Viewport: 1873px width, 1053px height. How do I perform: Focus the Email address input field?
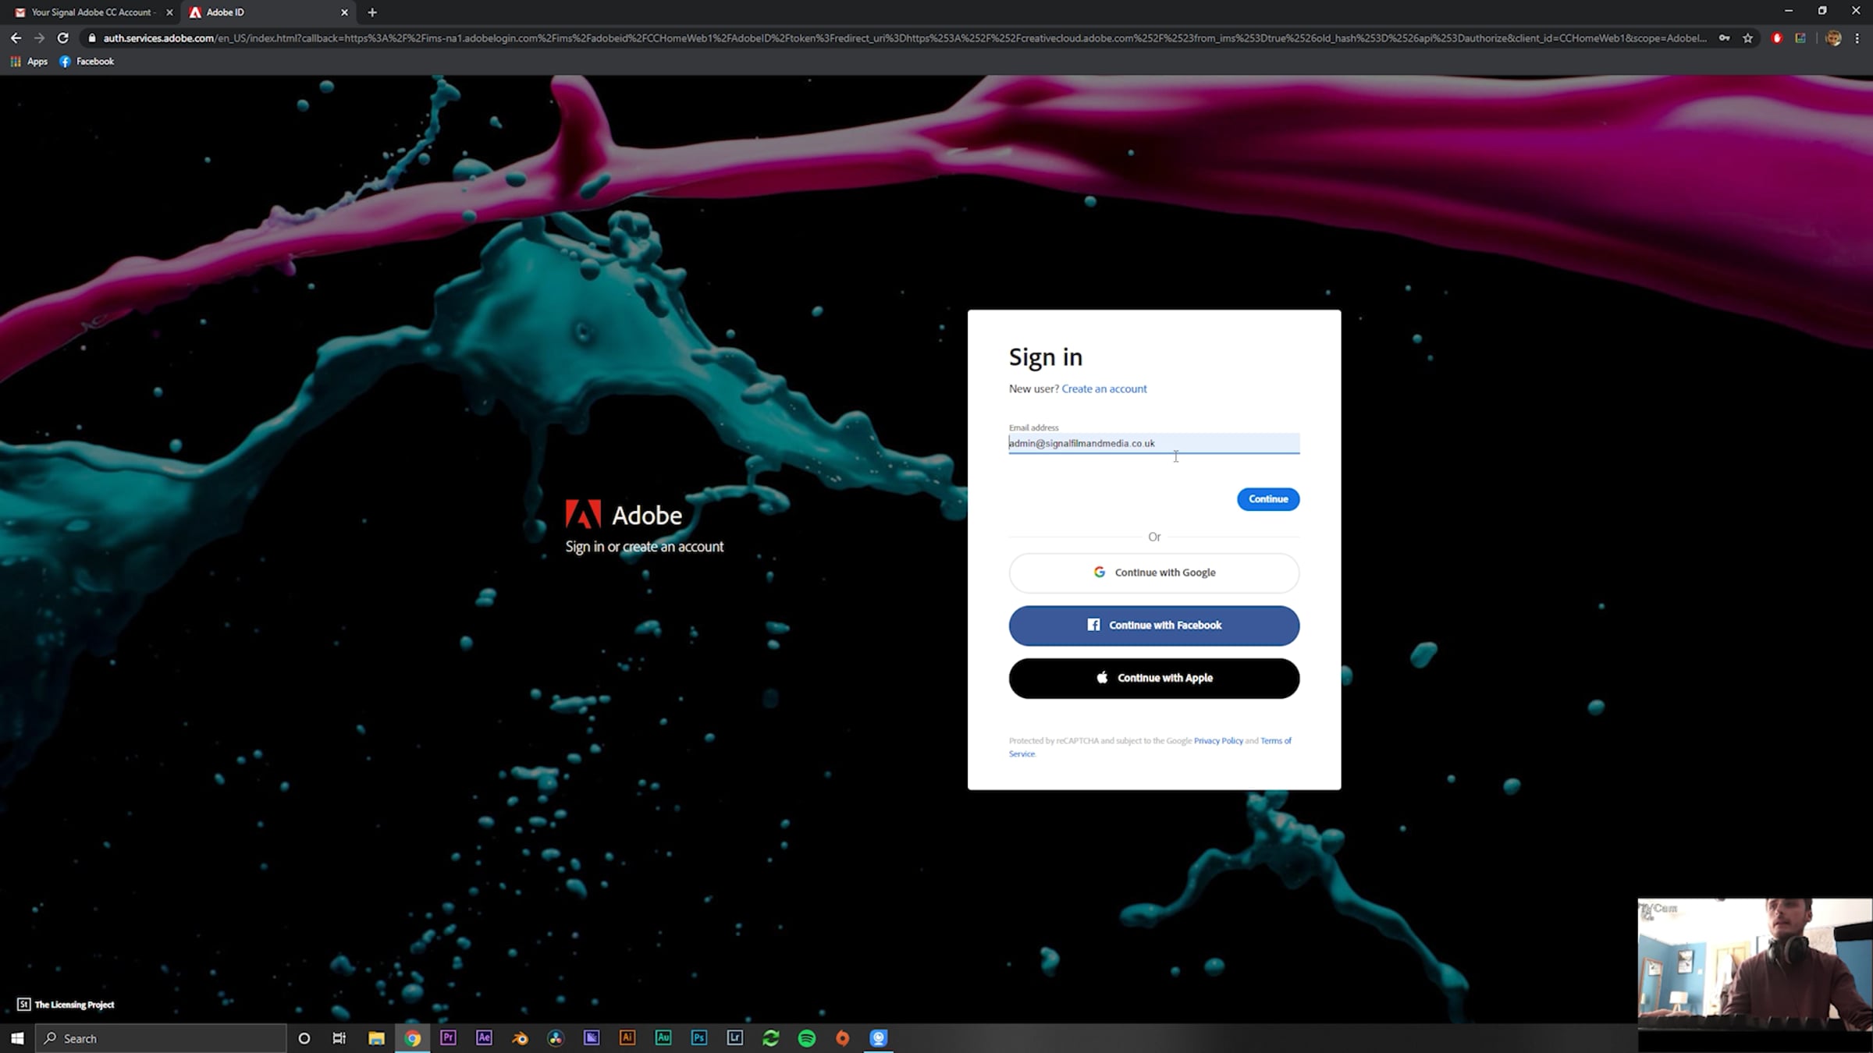coord(1153,443)
